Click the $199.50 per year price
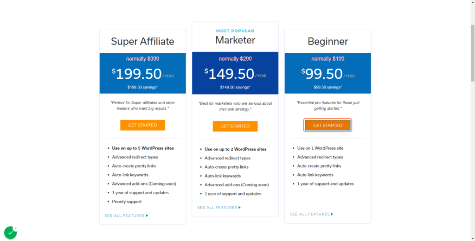Screen dimensions: 475x241 (x=142, y=74)
